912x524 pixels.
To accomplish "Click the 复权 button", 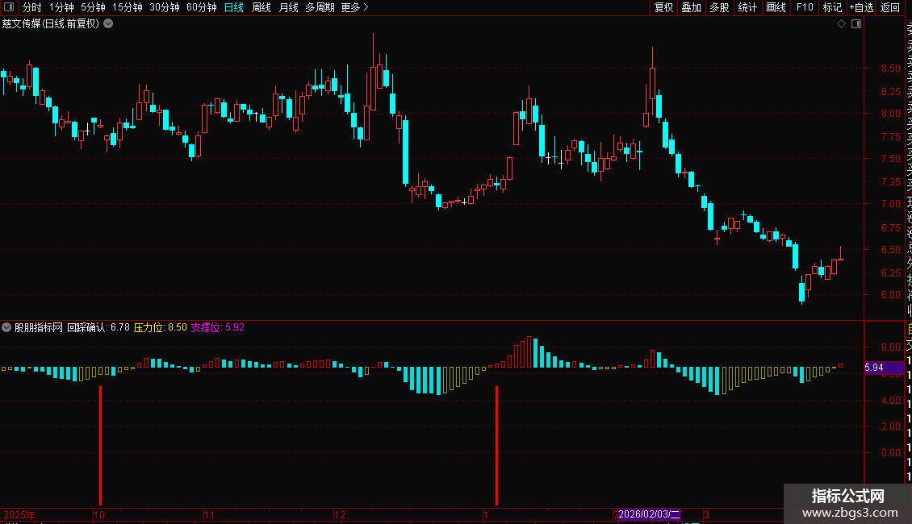I will 663,7.
